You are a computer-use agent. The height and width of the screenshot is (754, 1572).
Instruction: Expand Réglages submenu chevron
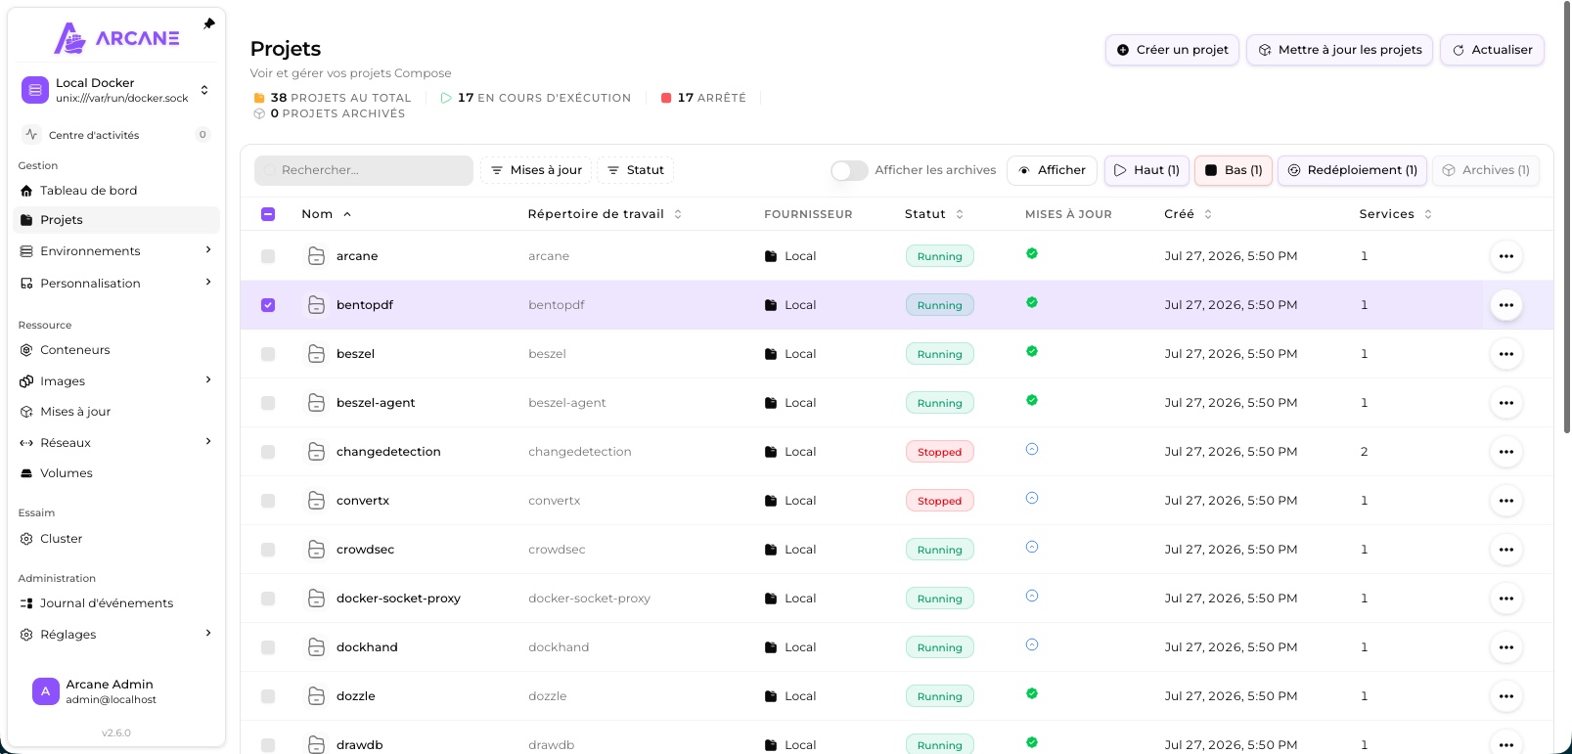tap(208, 634)
